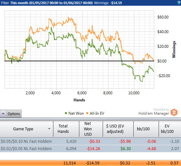
Task: Collapse the Options panel arrow
Action: (3, 113)
